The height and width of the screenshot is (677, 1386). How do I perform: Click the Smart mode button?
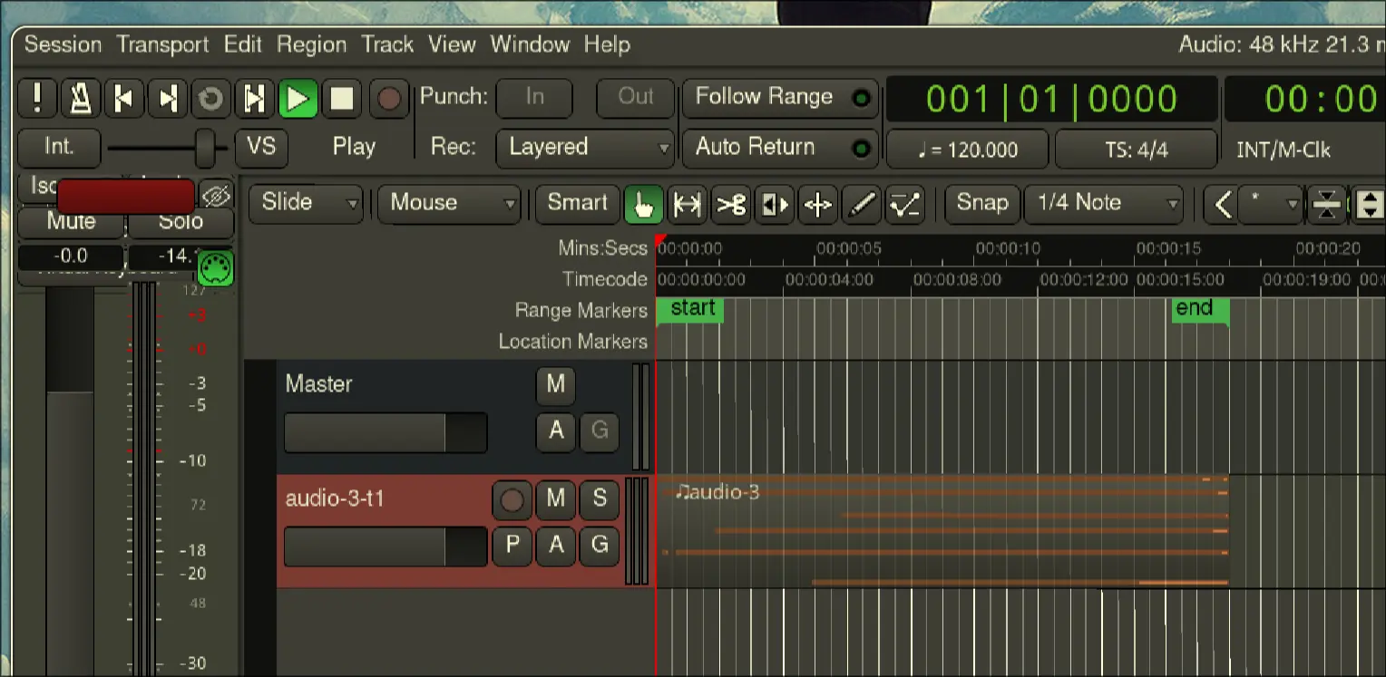pos(577,203)
